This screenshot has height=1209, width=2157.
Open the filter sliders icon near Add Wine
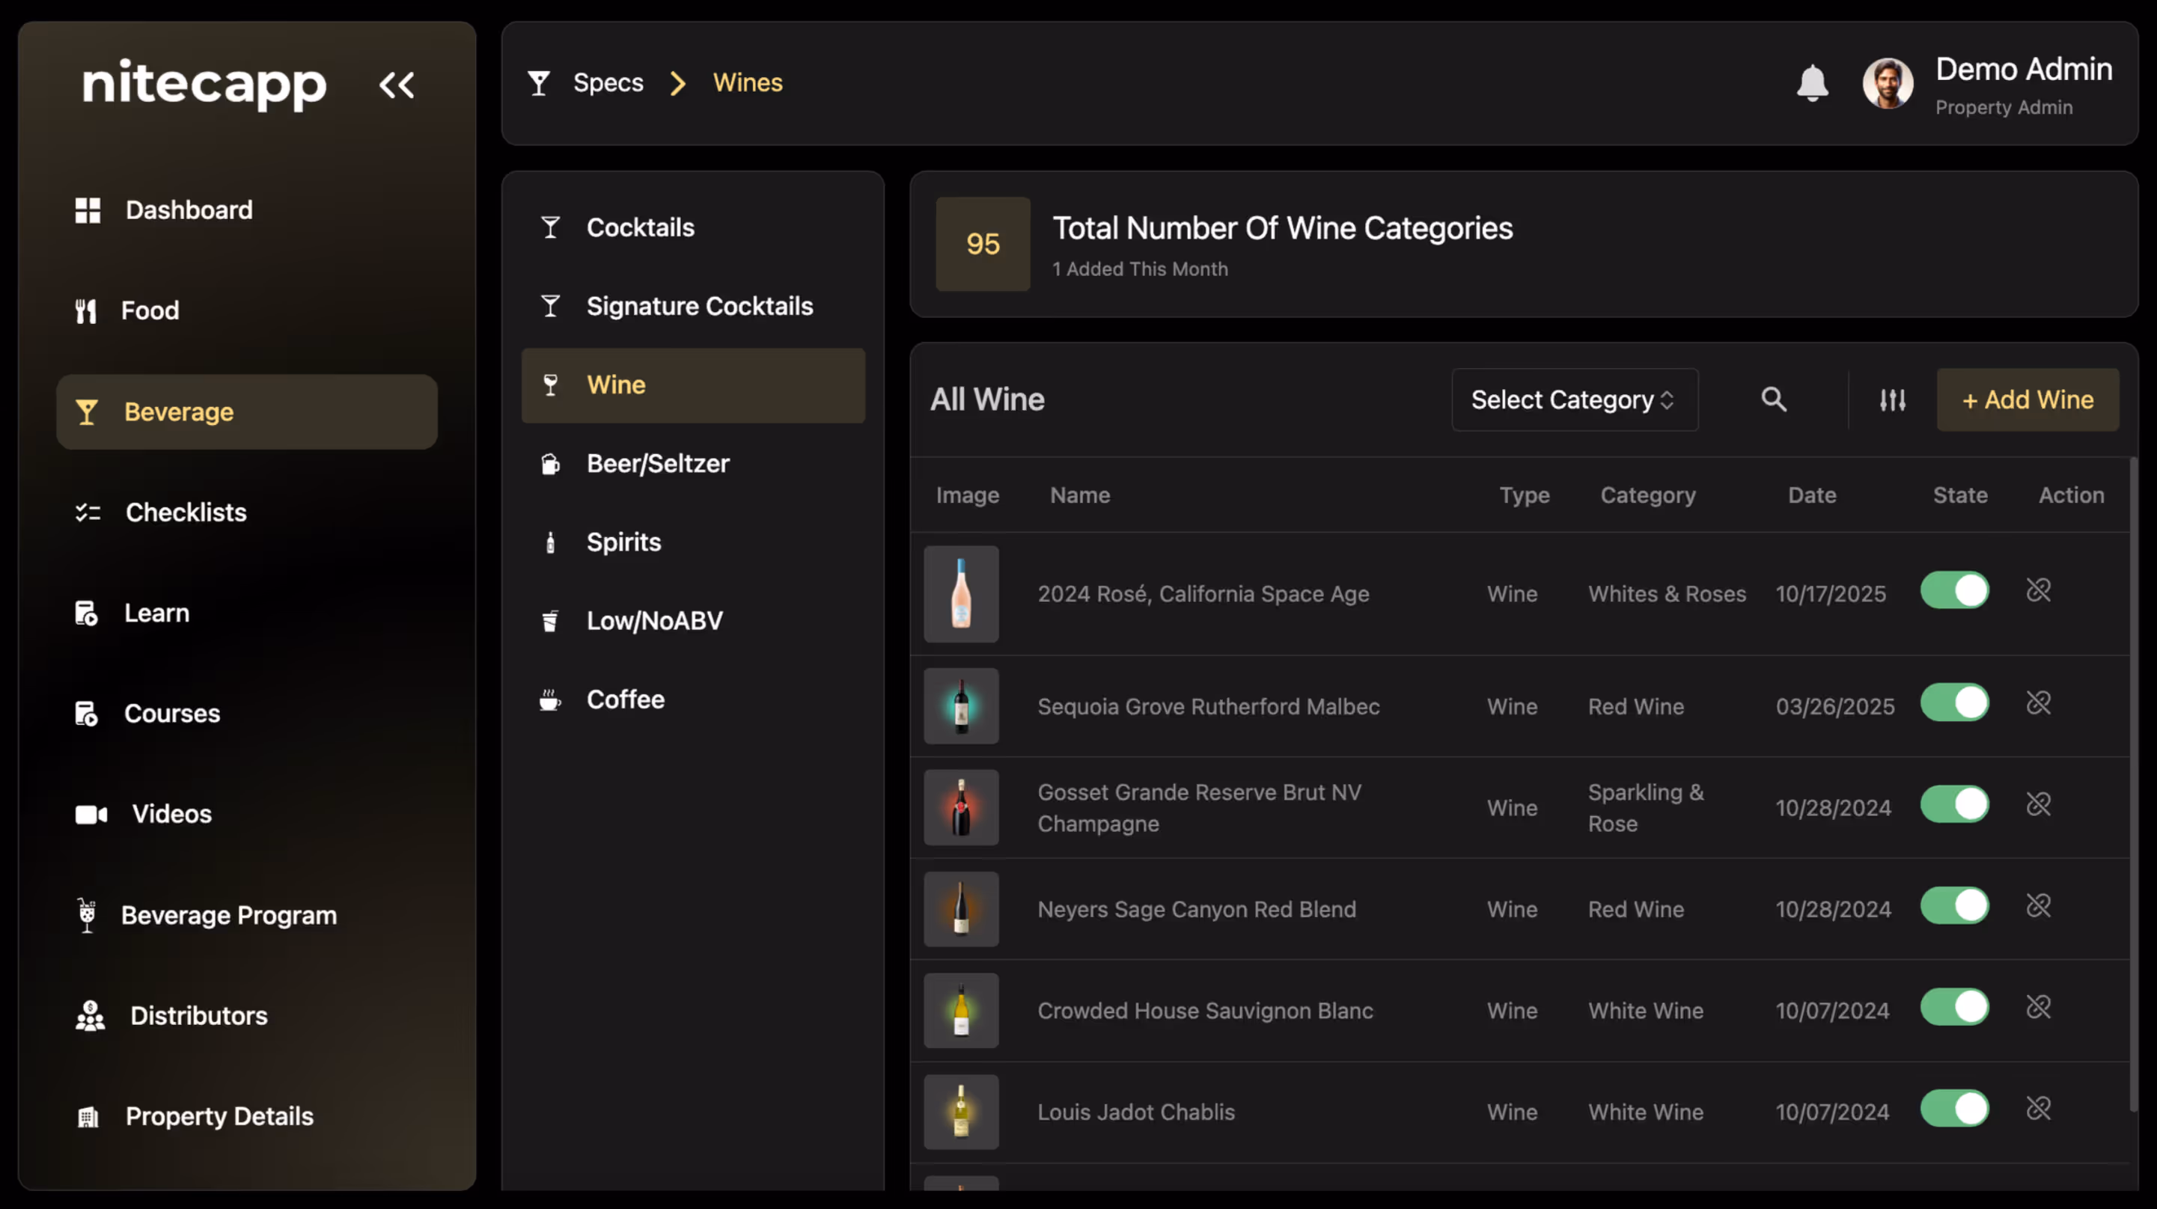[1892, 400]
